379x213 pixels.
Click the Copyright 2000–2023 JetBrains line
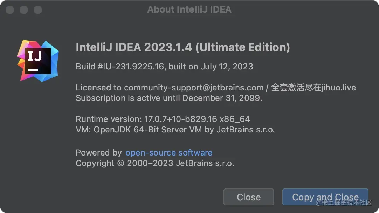pos(155,163)
